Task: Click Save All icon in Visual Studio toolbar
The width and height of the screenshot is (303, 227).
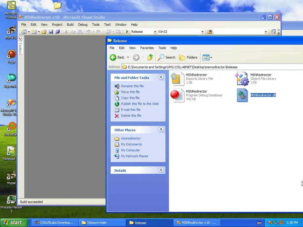Action: coord(58,32)
